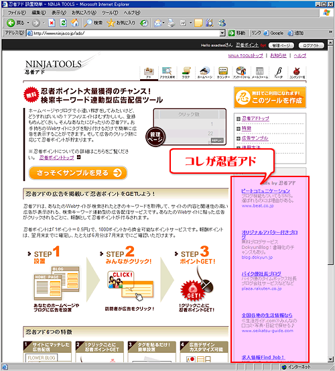Screen dimensions: 335x371
Task: Open the ビートコミュニケーション ad link
Action: tap(265, 191)
